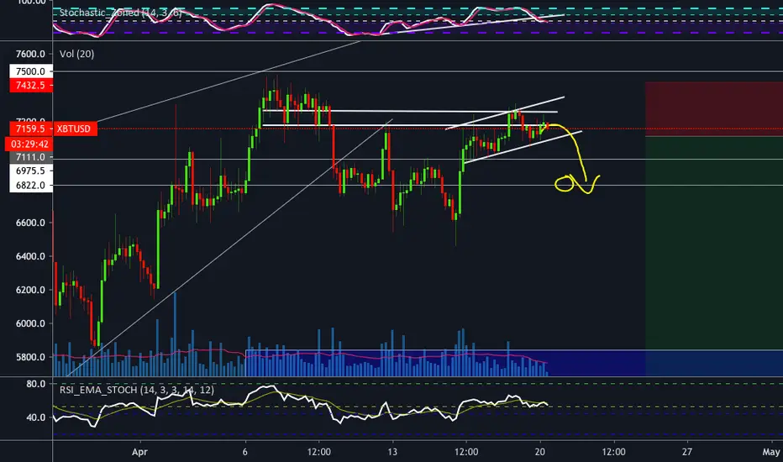Click the 03:29:42 countdown timer label
783x462 pixels.
(x=30, y=144)
